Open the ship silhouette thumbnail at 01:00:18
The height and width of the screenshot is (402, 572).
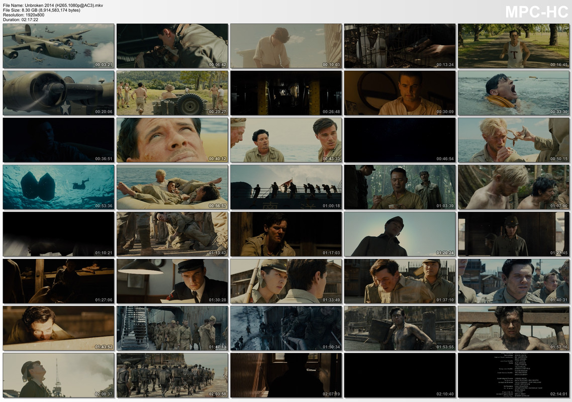click(286, 187)
